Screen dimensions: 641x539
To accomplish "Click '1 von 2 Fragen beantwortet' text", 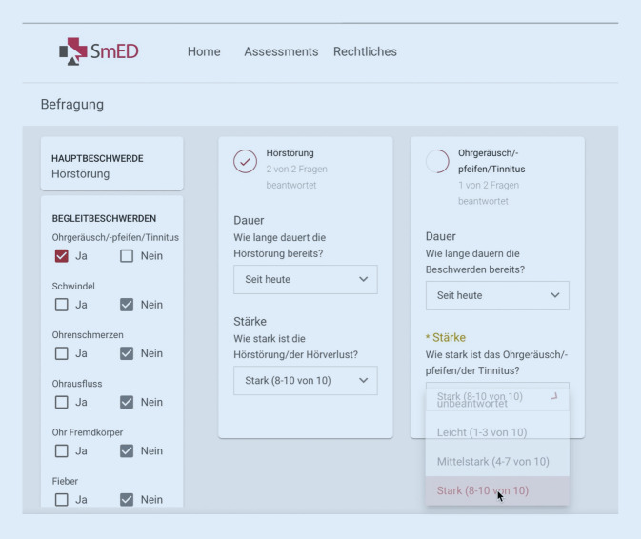I will [x=489, y=193].
